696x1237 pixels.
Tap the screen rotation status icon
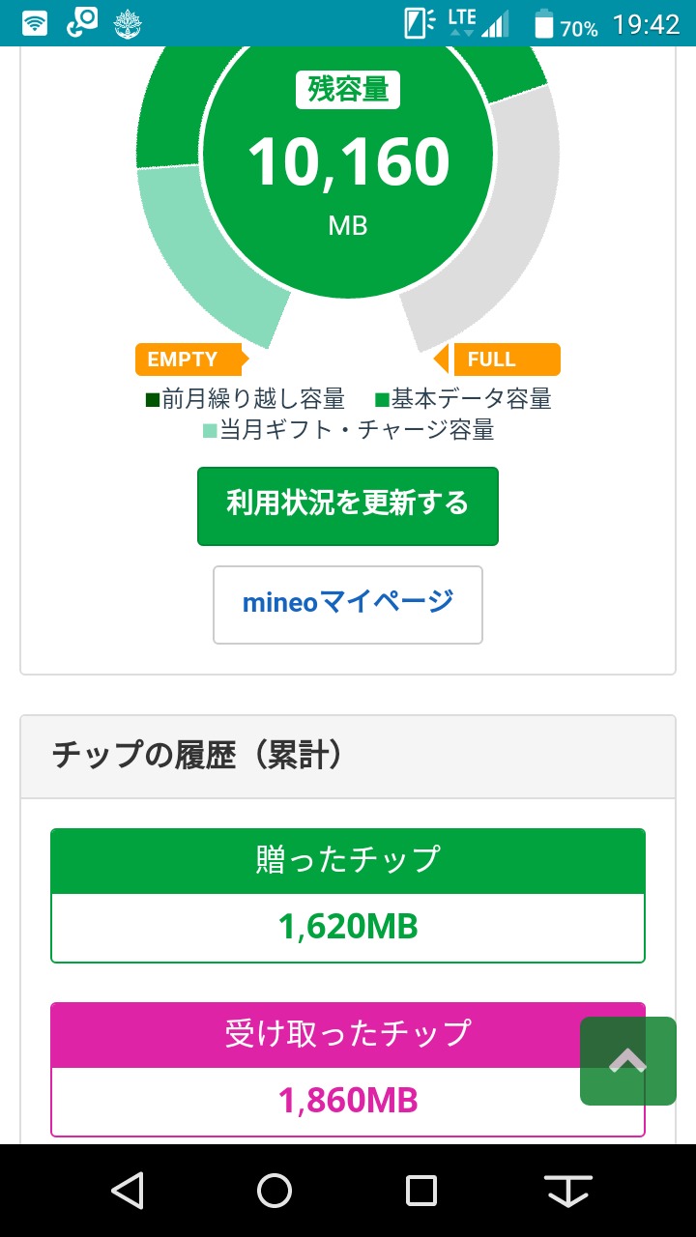coord(419,23)
